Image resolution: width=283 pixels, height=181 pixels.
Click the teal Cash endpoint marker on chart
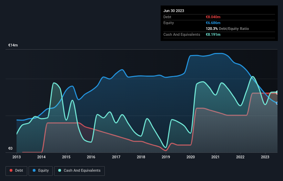coord(277,92)
